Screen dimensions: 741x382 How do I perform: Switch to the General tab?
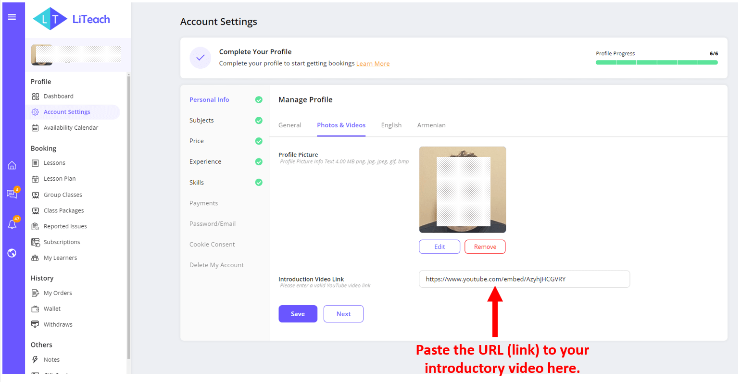point(290,125)
